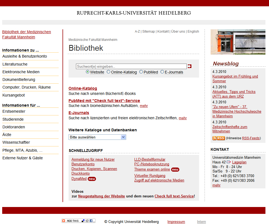
Task: Click the Add This share button
Action: [x=78, y=221]
